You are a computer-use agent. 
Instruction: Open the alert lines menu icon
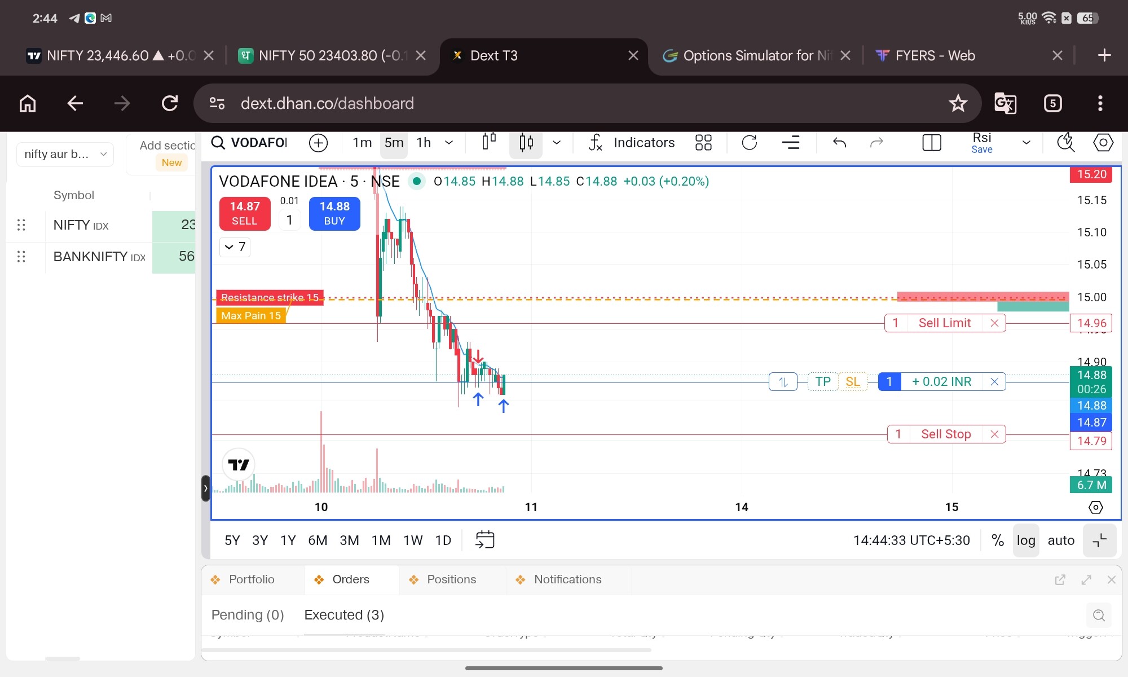791,143
